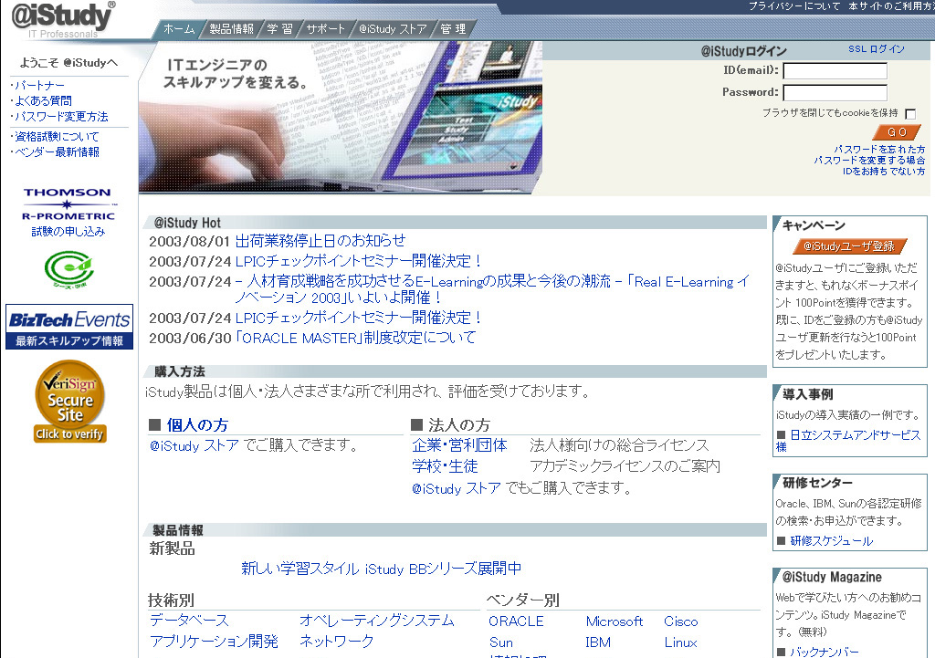Click the @iStudy IT Professionals logo
The width and height of the screenshot is (935, 658).
tap(63, 20)
